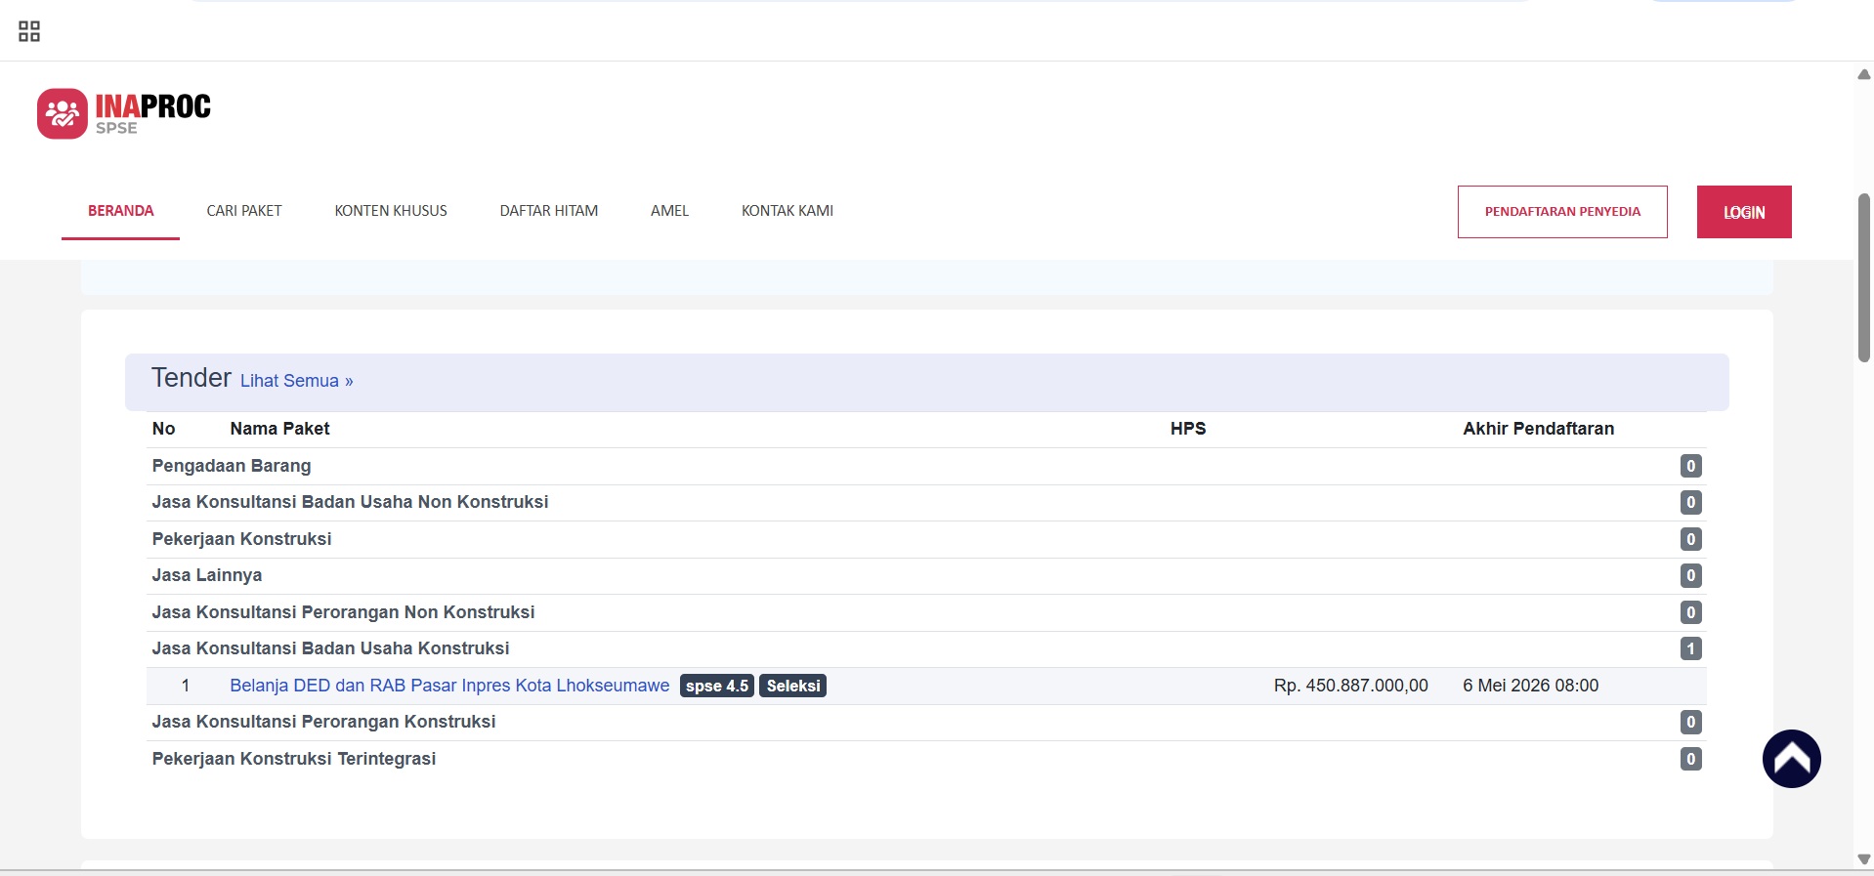Expand Pekerjaan Konstruksi category row
Screen dimensions: 1874x876
click(241, 539)
